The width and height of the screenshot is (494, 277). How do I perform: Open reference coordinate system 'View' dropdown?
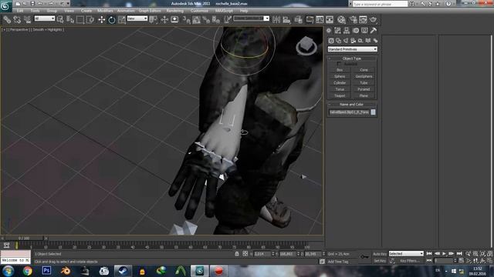point(137,18)
